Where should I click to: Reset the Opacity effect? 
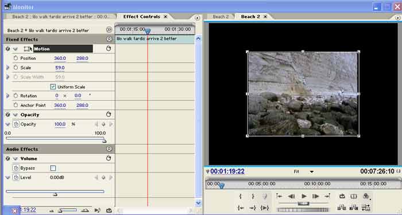109,114
